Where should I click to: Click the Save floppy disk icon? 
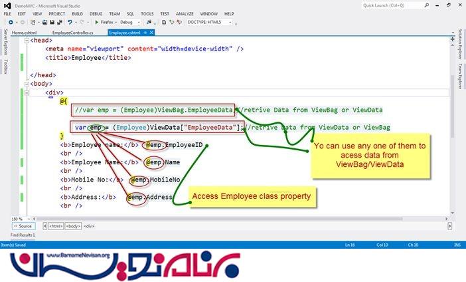pos(52,22)
